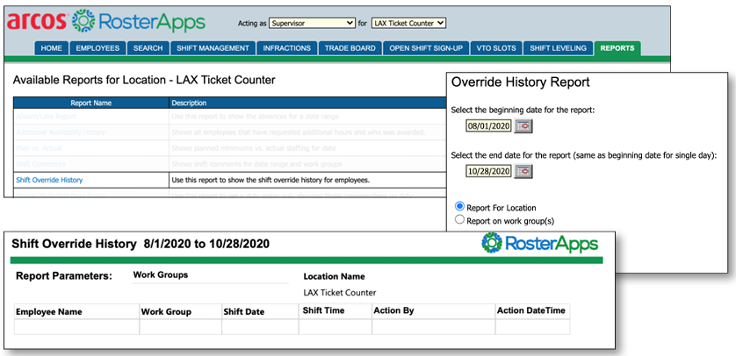Go to the VTO SLOTS tab
Viewport: 736px width, 356px height.
(x=496, y=48)
